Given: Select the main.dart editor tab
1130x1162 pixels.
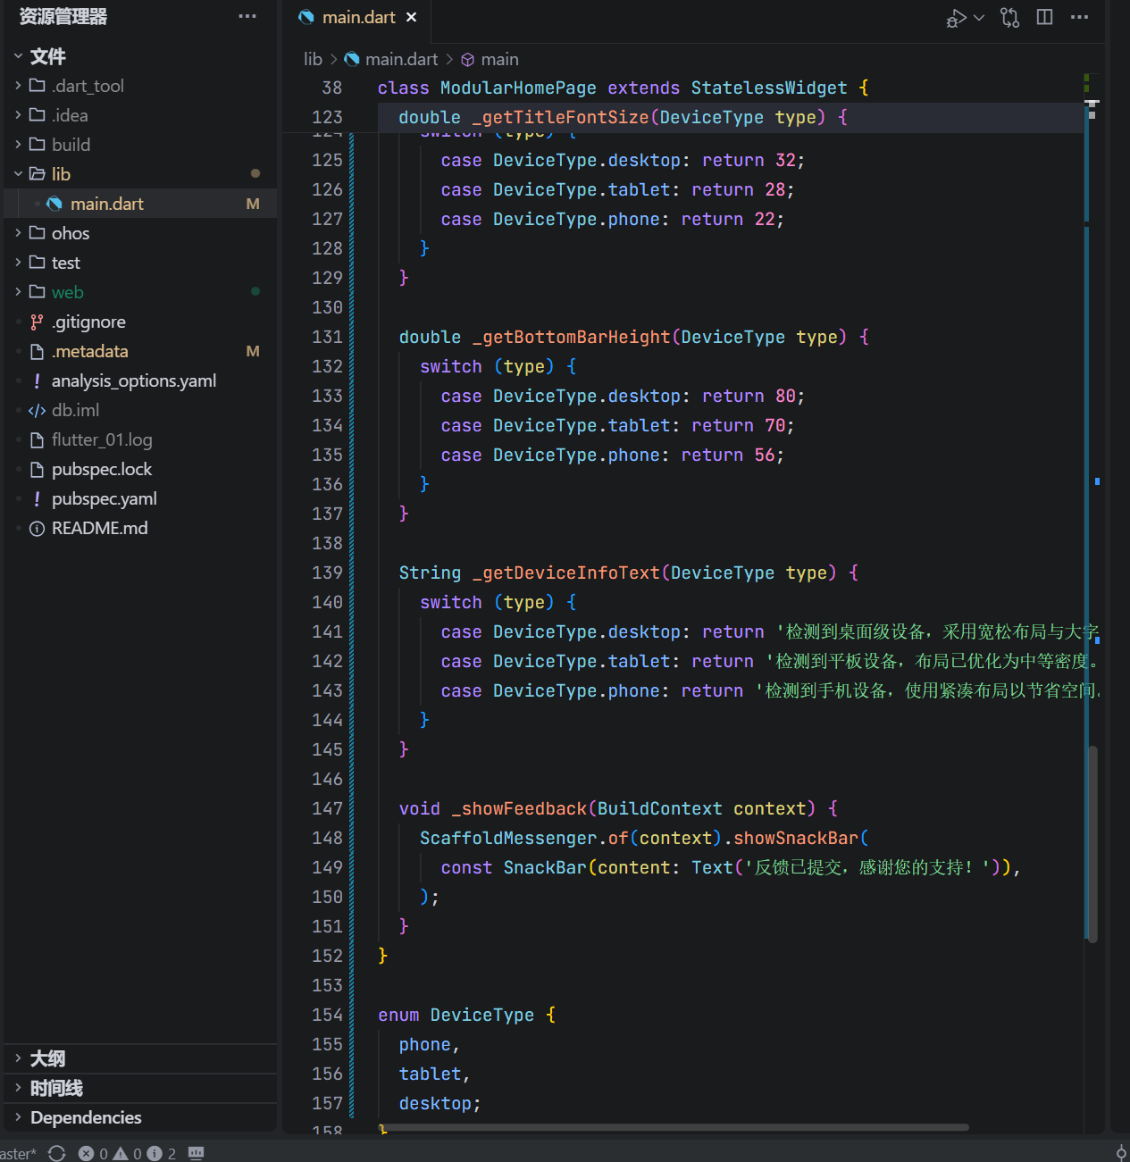Looking at the screenshot, I should click(357, 17).
